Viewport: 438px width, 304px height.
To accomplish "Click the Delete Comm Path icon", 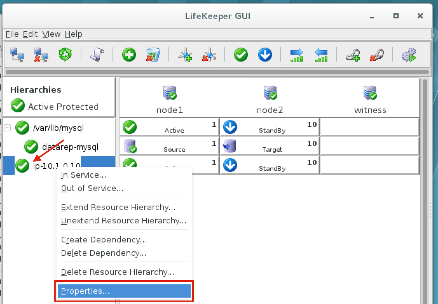I will click(x=209, y=55).
